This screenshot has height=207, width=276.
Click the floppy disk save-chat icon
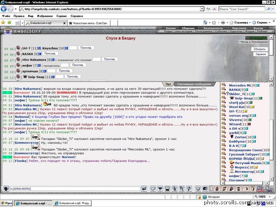(x=167, y=189)
